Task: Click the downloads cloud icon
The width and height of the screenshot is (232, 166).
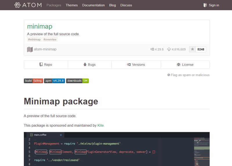Action: [169, 49]
